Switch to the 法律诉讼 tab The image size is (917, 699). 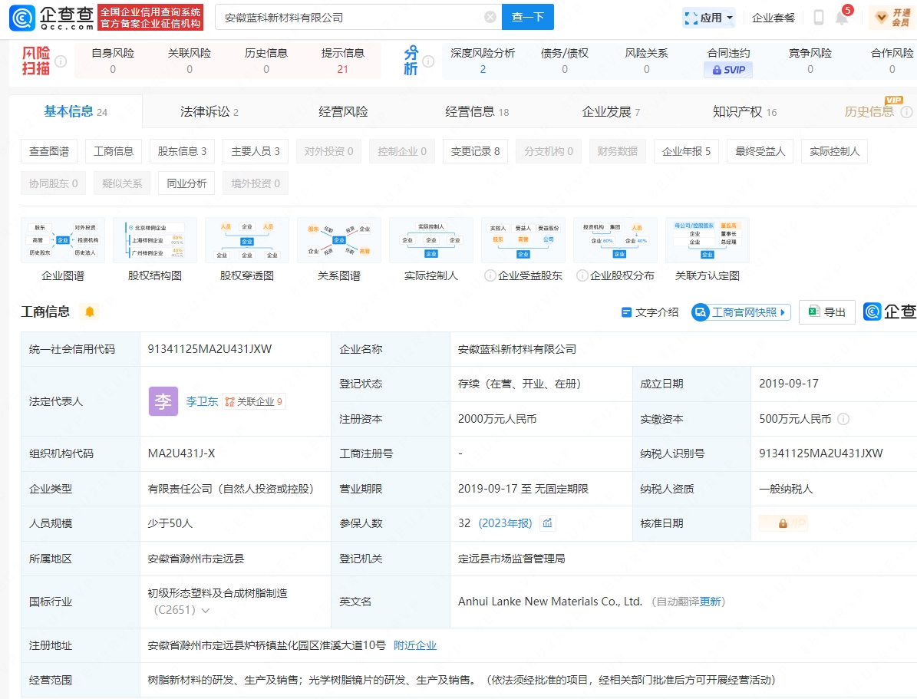click(209, 112)
